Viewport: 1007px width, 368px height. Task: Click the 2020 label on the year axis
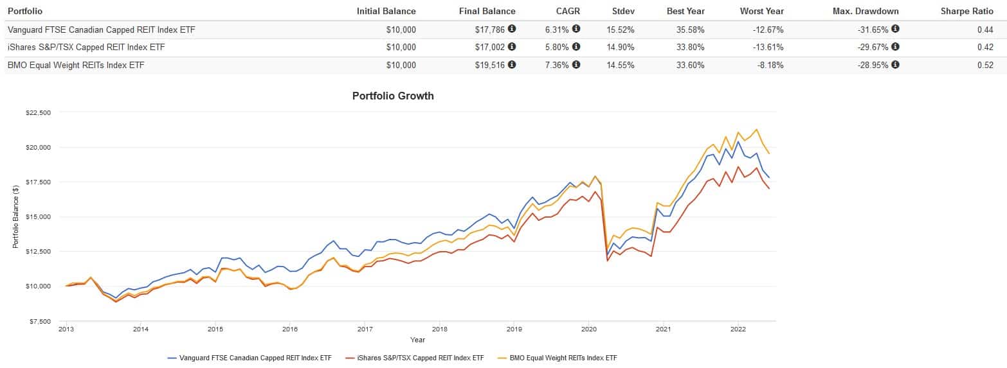588,329
